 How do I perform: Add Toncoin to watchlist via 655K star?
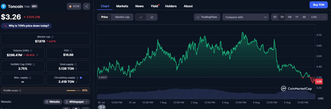click(74, 6)
